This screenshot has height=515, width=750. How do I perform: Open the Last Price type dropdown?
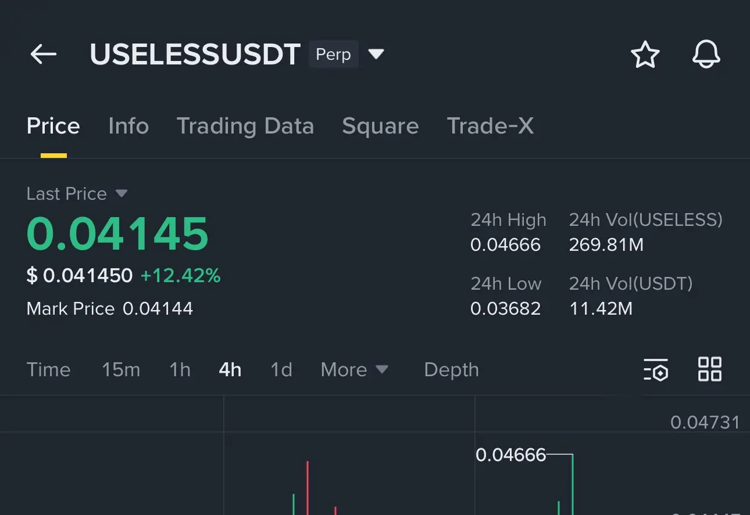click(x=121, y=193)
